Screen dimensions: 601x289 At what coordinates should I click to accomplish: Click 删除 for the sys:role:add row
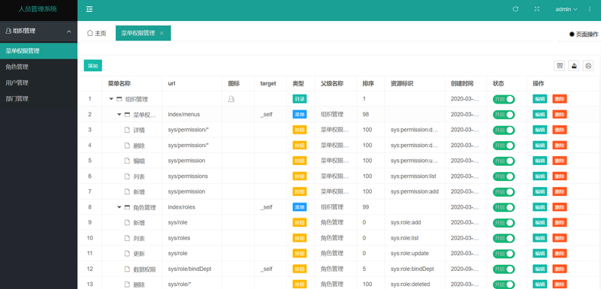point(560,222)
